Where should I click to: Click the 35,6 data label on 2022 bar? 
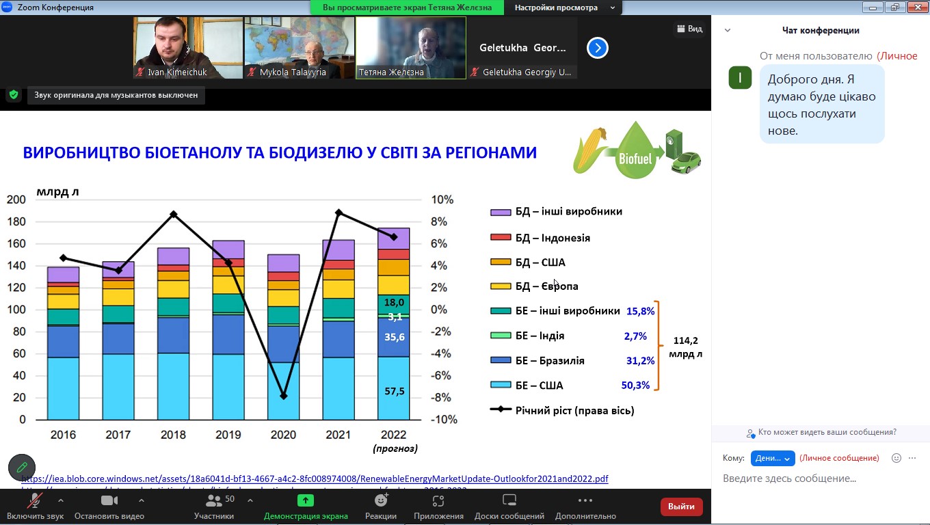[x=395, y=337]
